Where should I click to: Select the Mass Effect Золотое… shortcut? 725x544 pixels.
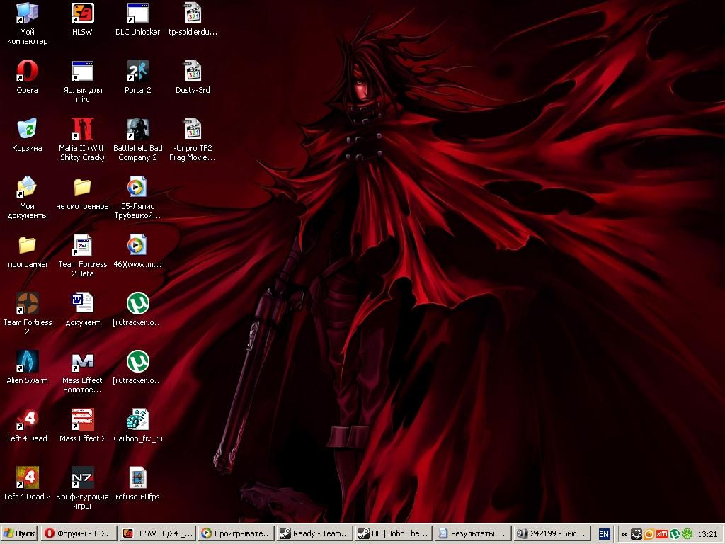[82, 372]
